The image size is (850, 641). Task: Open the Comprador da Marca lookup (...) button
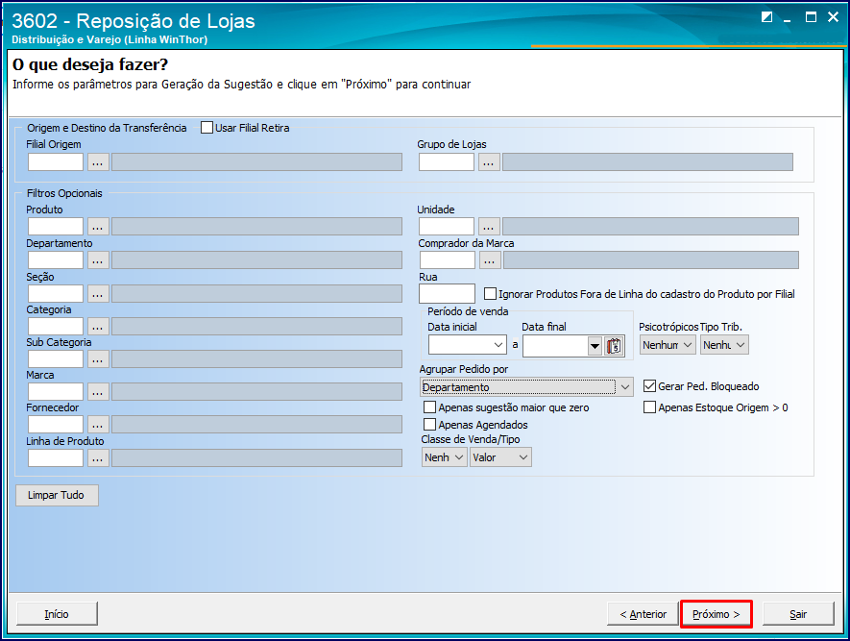click(x=490, y=260)
